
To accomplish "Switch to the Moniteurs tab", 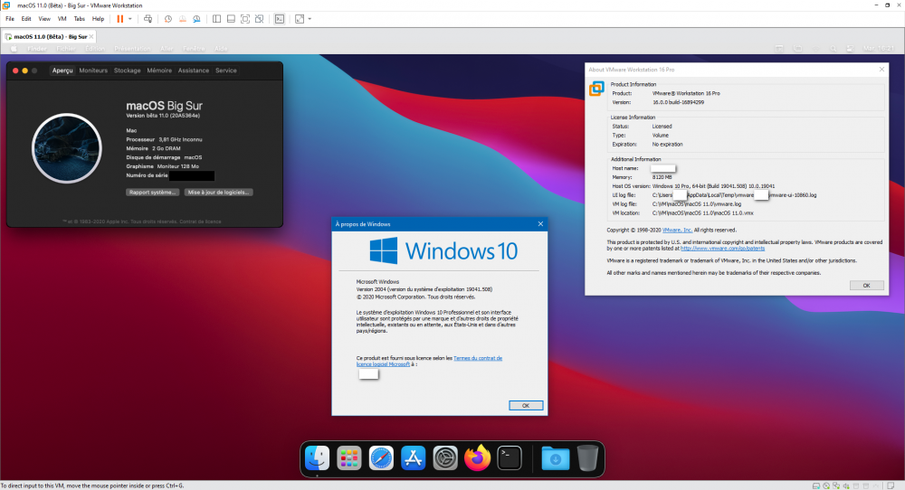I will click(x=93, y=71).
